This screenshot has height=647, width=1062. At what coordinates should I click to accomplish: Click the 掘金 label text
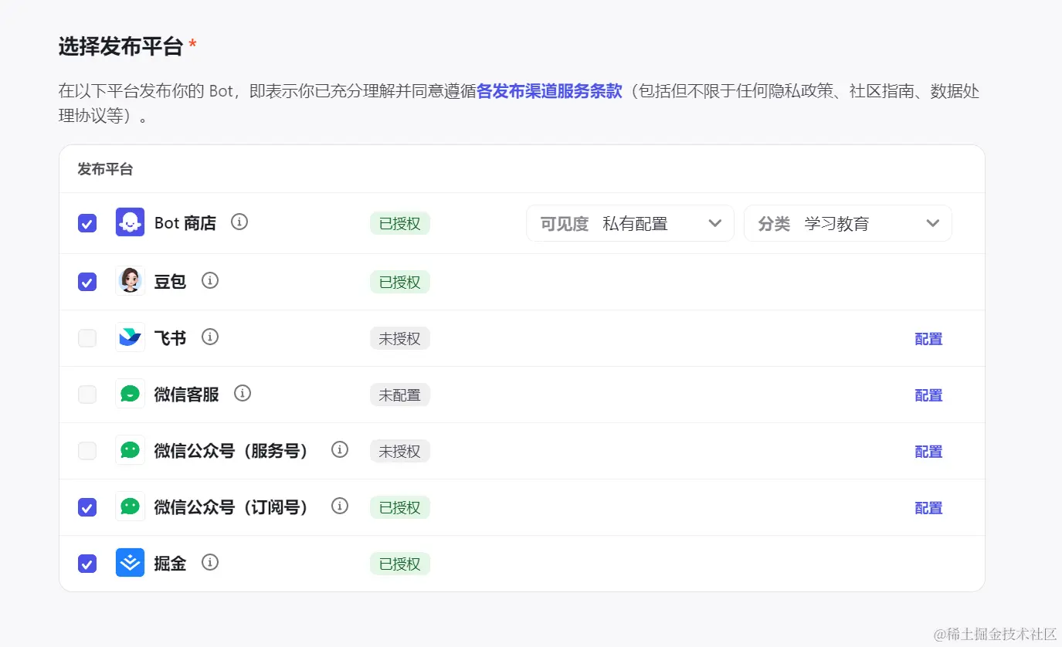pyautogui.click(x=171, y=563)
